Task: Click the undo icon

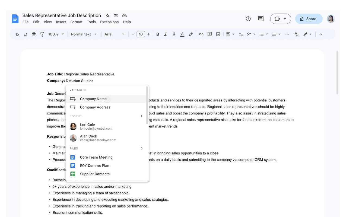Action: pyautogui.click(x=17, y=34)
